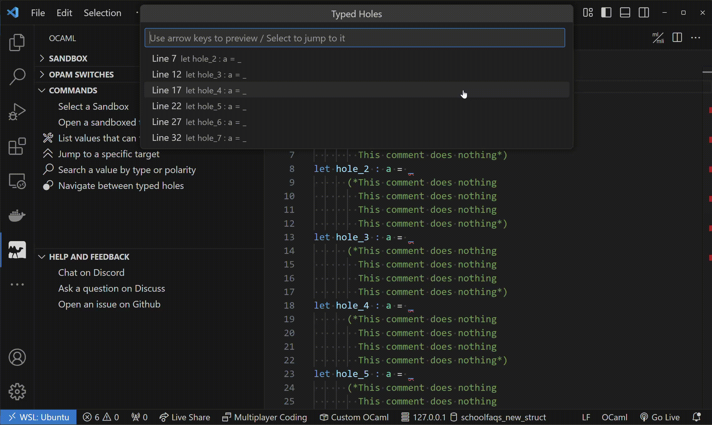
Task: Open the Selection menu
Action: (x=102, y=12)
